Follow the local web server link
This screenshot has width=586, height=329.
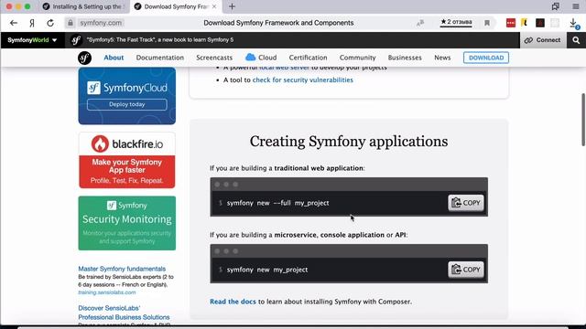point(285,68)
